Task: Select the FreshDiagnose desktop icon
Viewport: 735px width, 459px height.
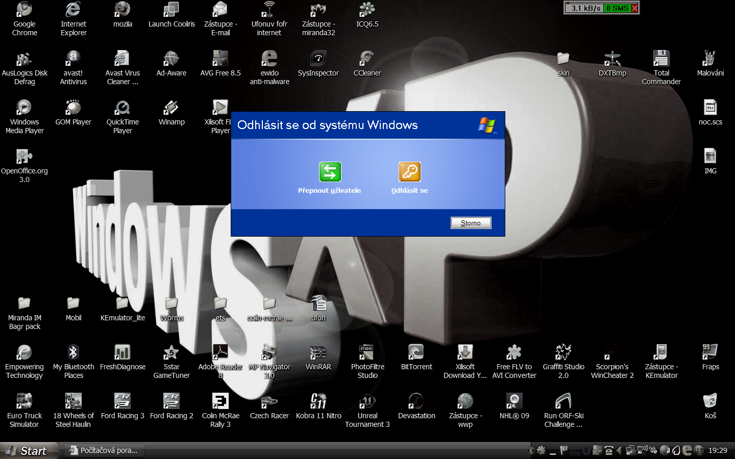Action: click(x=122, y=352)
